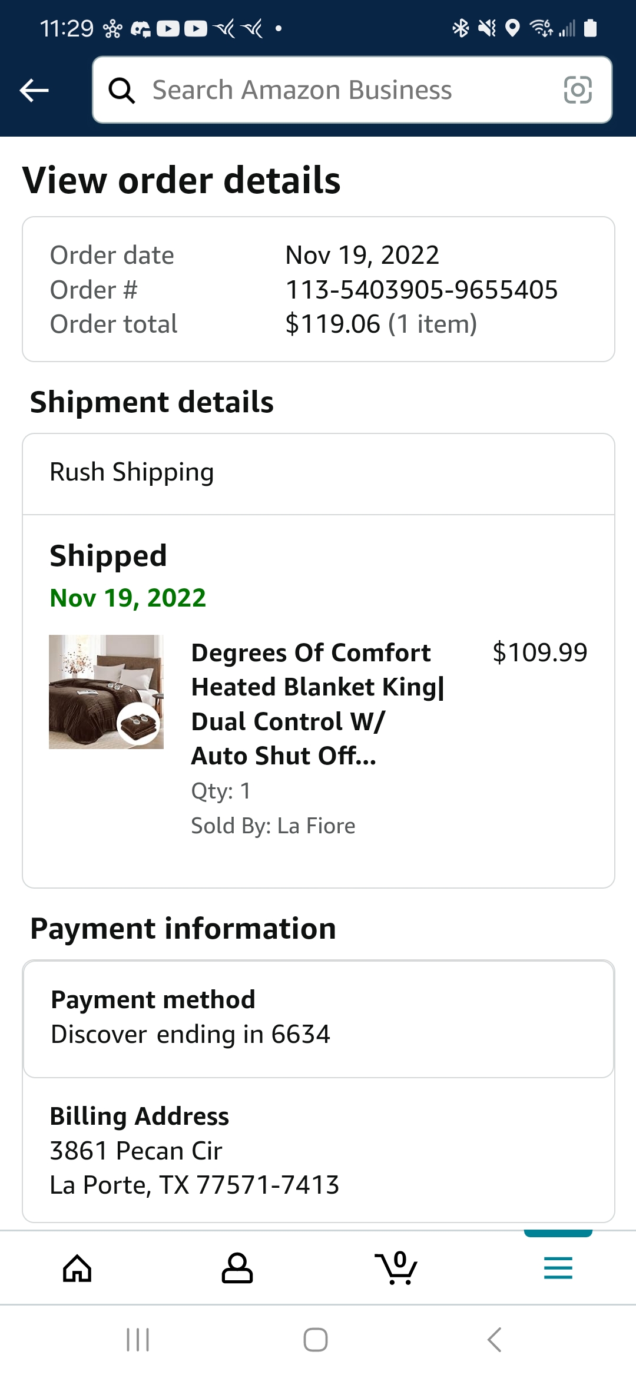Tap Billing Address section
The width and height of the screenshot is (636, 1378).
(319, 1150)
